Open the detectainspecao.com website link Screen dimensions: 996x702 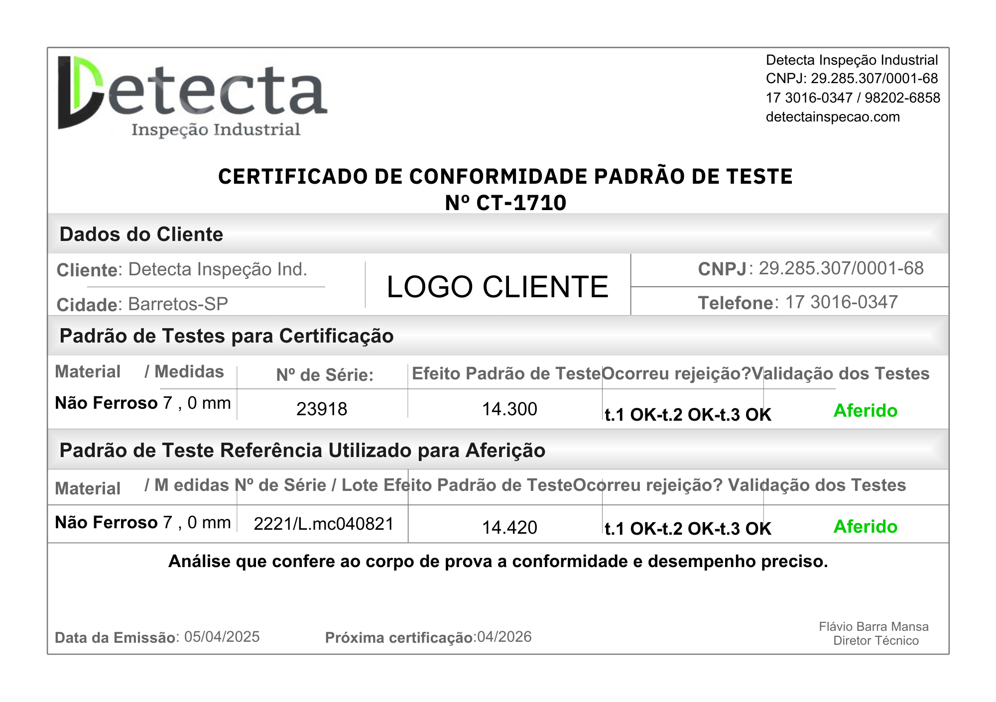(833, 117)
